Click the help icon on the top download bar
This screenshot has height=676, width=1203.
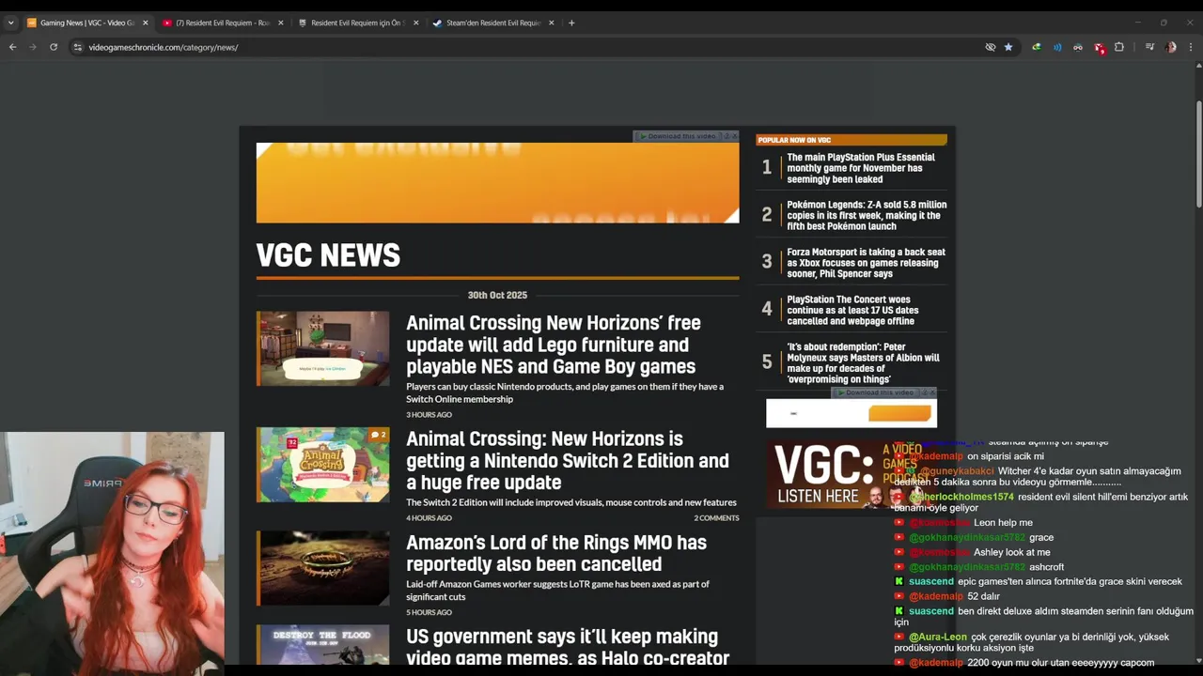click(726, 136)
